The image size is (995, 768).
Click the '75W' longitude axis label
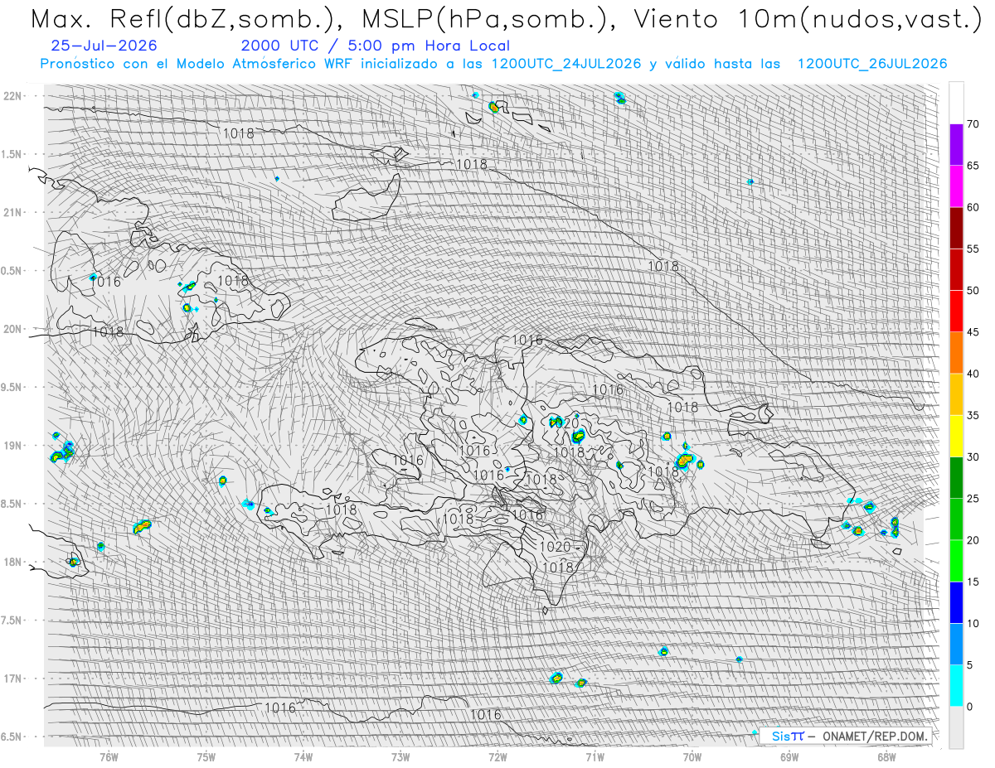coord(206,756)
